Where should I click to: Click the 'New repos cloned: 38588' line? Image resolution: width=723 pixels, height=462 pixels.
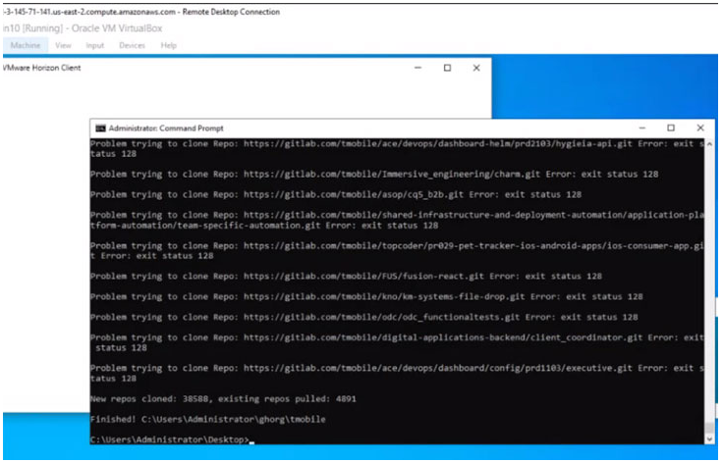point(223,398)
